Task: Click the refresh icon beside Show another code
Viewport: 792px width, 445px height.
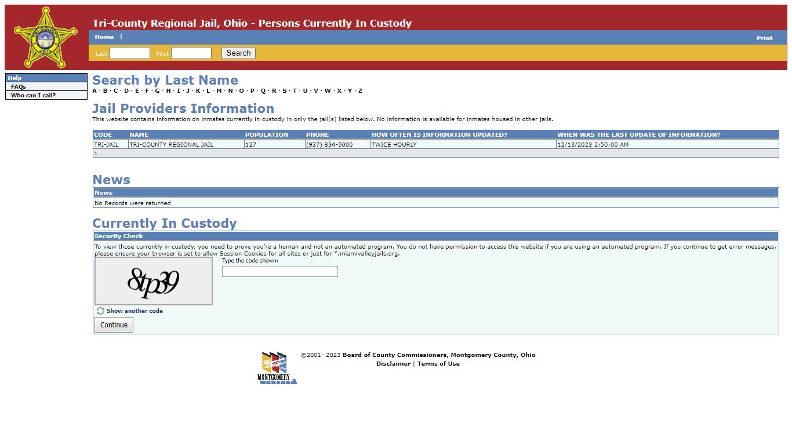Action: [100, 311]
